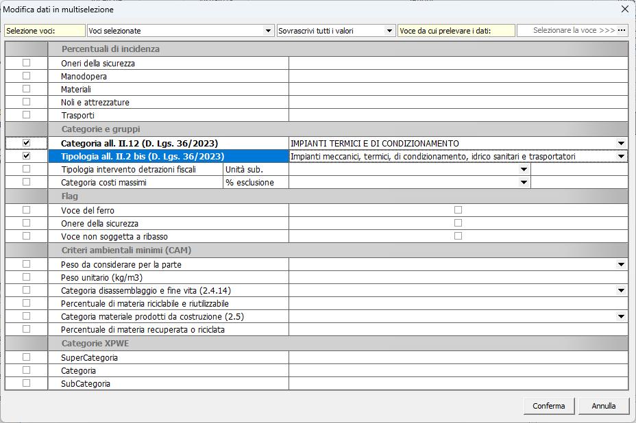636x423 pixels.
Task: Uncheck the Tipologia all. II.2 bis checkbox
Action: click(27, 156)
